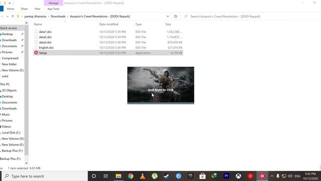Open Epic Games Launcher from taskbar
The width and height of the screenshot is (321, 181).
coord(191,176)
